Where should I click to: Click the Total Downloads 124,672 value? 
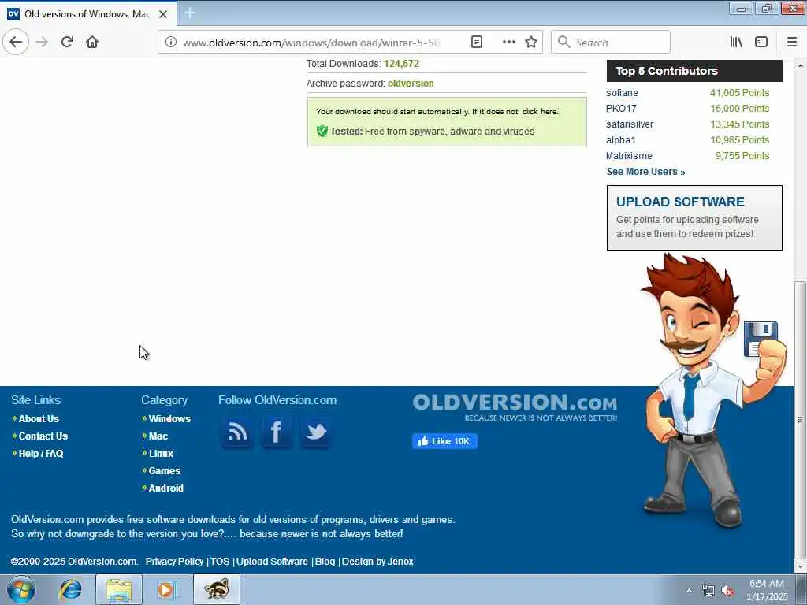401,64
